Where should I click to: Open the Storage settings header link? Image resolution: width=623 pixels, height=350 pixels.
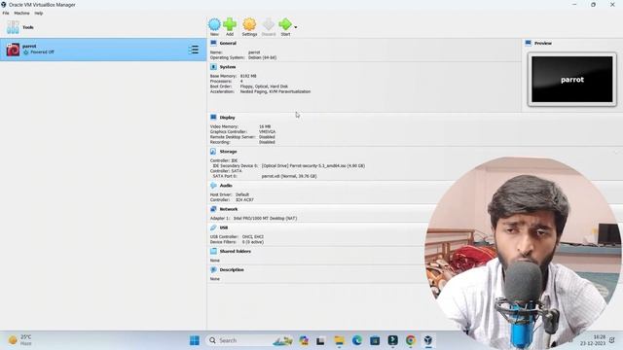[x=228, y=152]
